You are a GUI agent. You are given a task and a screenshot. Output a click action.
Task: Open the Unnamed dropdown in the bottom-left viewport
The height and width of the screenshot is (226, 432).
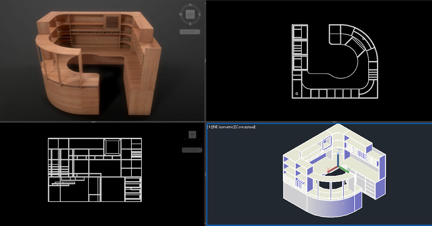tap(192, 150)
